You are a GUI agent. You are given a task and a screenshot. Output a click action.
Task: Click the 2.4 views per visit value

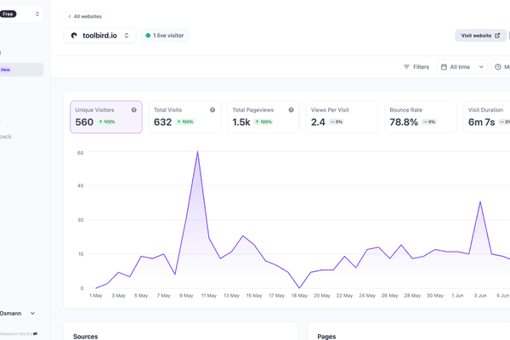[x=318, y=122]
